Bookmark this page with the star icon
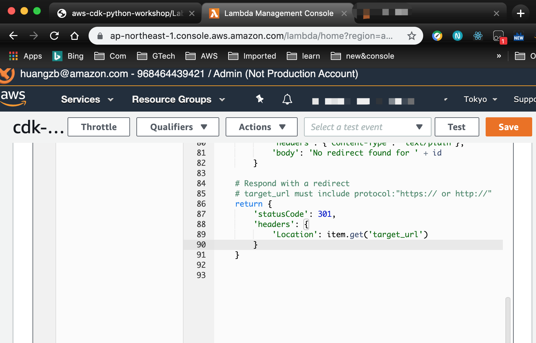The width and height of the screenshot is (536, 343). pos(412,36)
